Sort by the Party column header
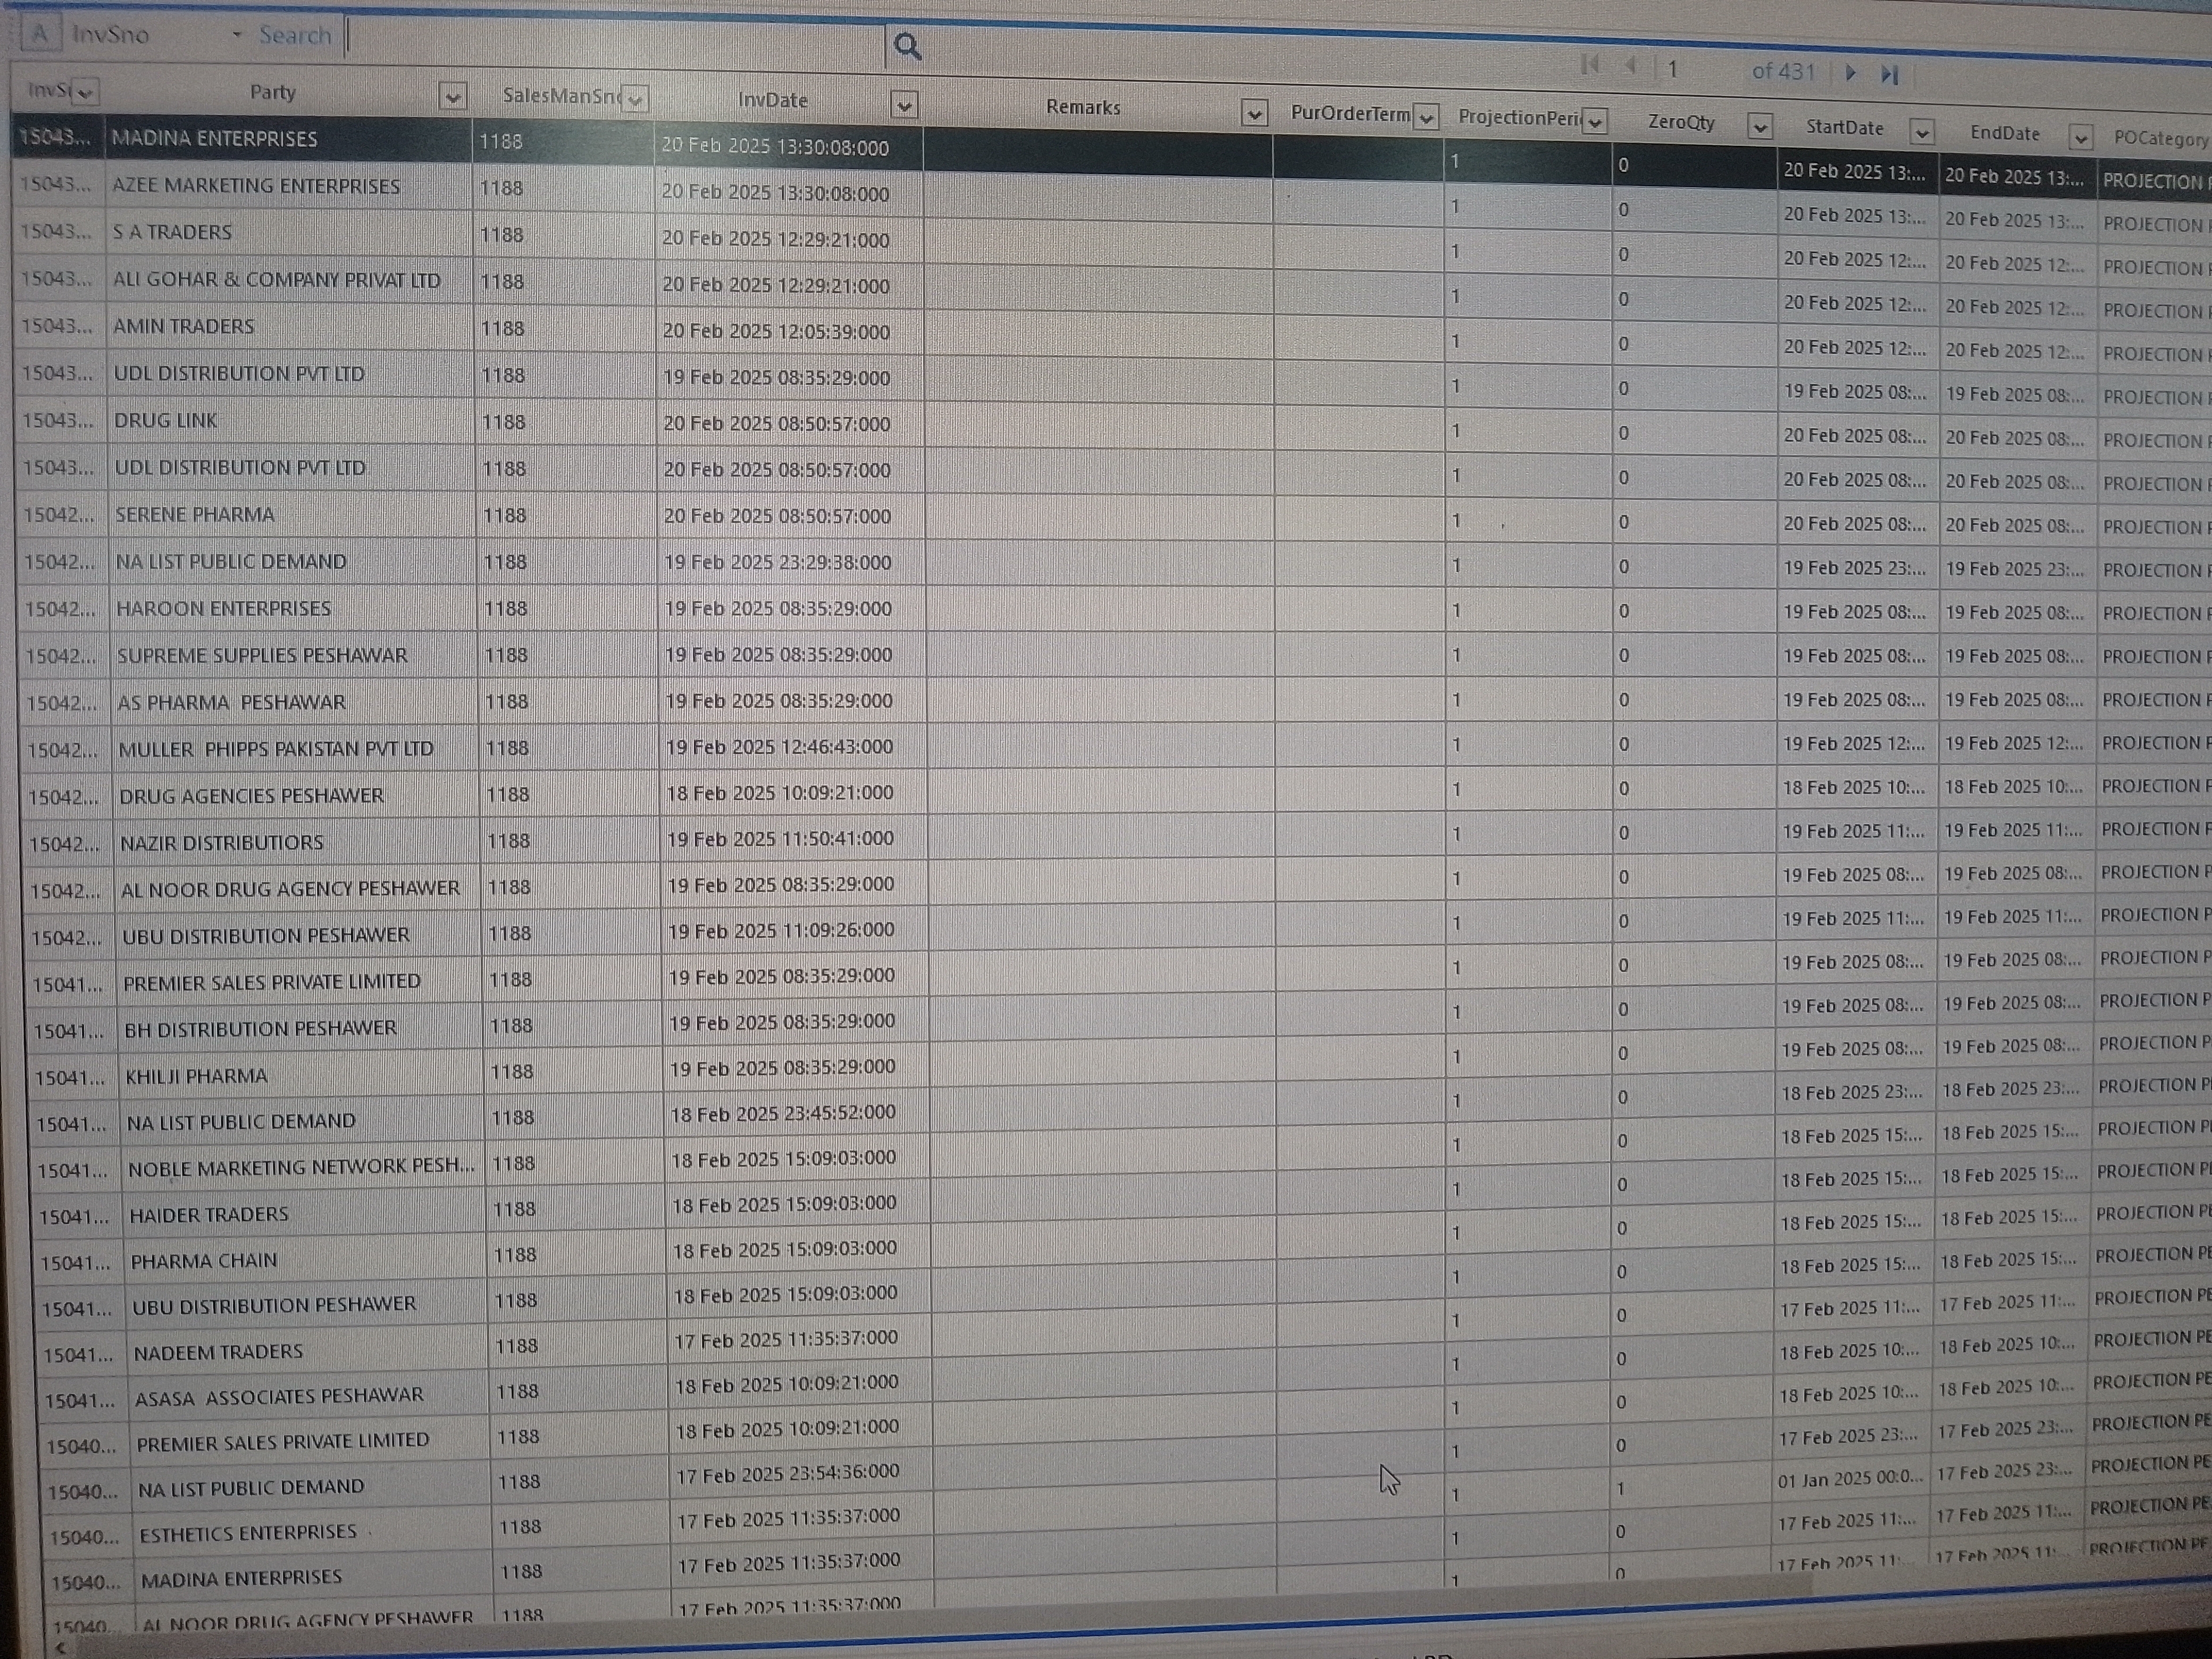This screenshot has height=1659, width=2212. click(x=272, y=92)
